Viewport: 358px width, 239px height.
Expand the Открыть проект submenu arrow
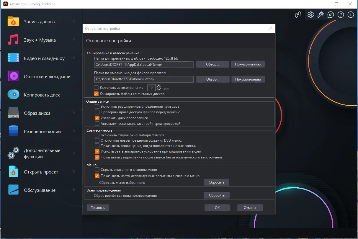(74, 172)
